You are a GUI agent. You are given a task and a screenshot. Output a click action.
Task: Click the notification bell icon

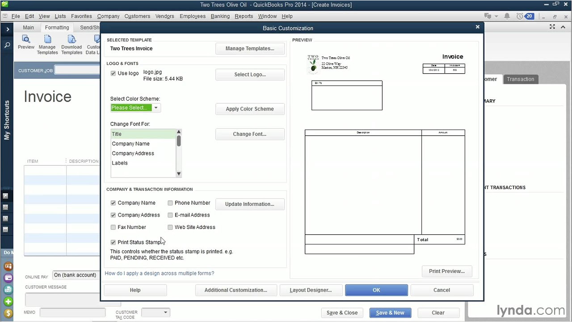coord(507,16)
